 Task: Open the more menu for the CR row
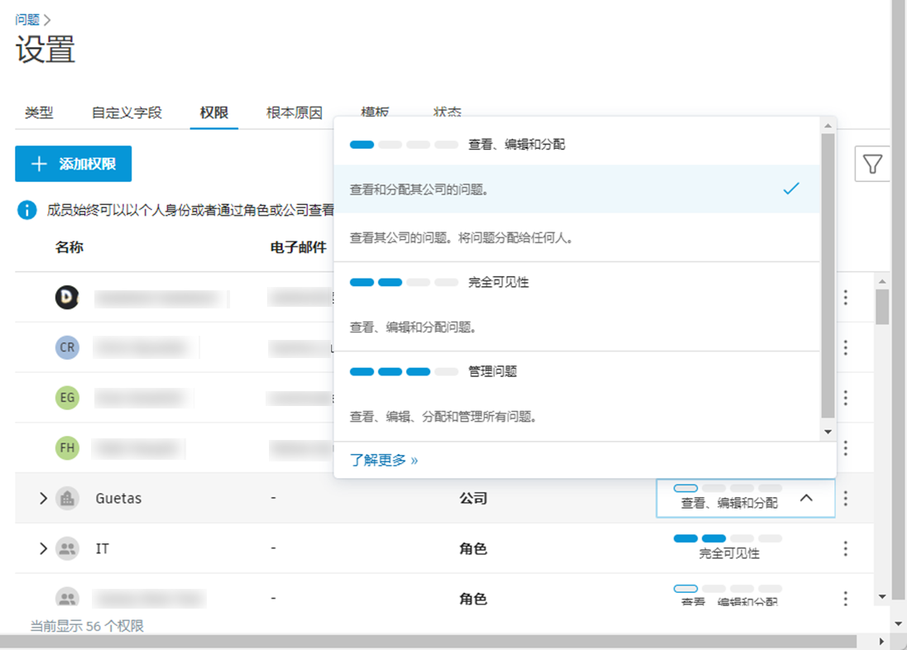[x=846, y=347]
